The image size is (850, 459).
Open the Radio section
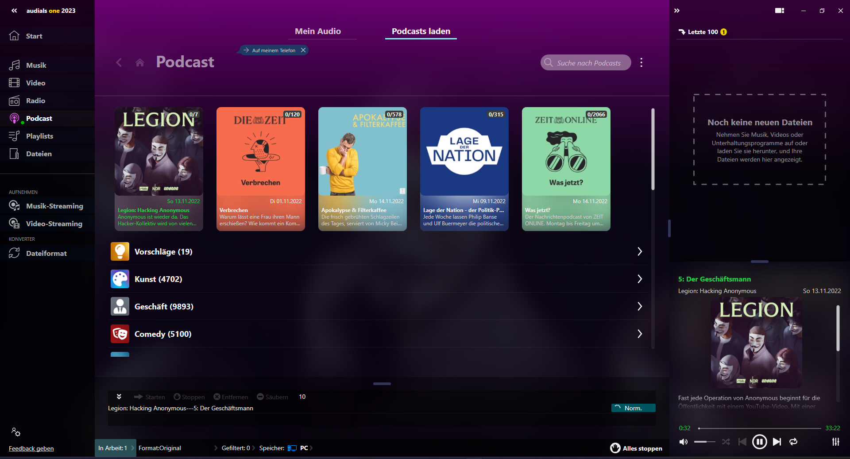(47, 100)
